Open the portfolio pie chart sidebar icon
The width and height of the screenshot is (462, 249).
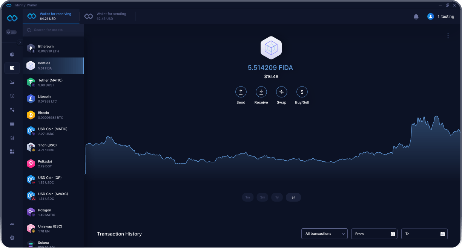tap(12, 55)
